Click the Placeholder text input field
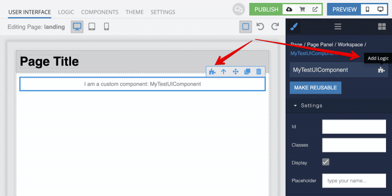This screenshot has height=196, width=392. (355, 180)
